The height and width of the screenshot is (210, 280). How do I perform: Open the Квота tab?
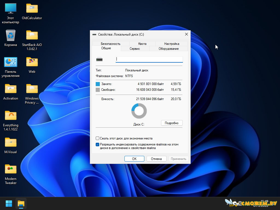coord(142,43)
